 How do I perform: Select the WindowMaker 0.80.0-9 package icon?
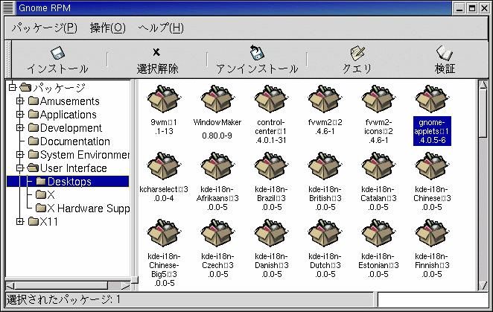point(217,99)
